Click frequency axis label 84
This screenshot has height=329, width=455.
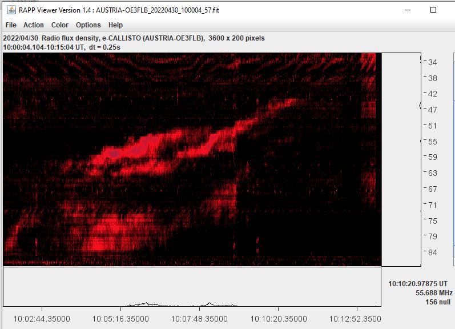click(x=432, y=252)
